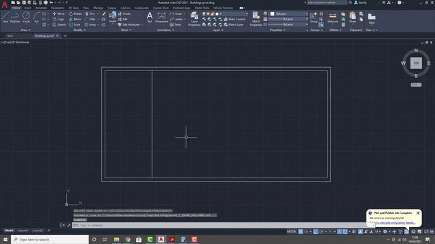
Task: Click the white ByLayer color swatch
Action: pyautogui.click(x=272, y=14)
